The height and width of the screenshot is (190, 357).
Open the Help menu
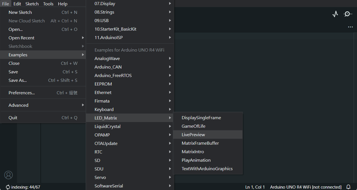tap(63, 4)
